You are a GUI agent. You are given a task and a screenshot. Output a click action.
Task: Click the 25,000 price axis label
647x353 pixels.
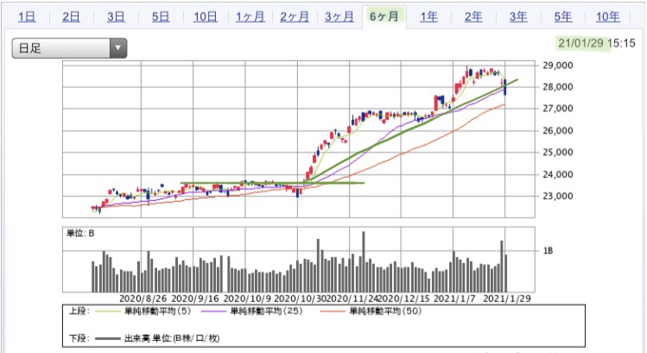[558, 153]
